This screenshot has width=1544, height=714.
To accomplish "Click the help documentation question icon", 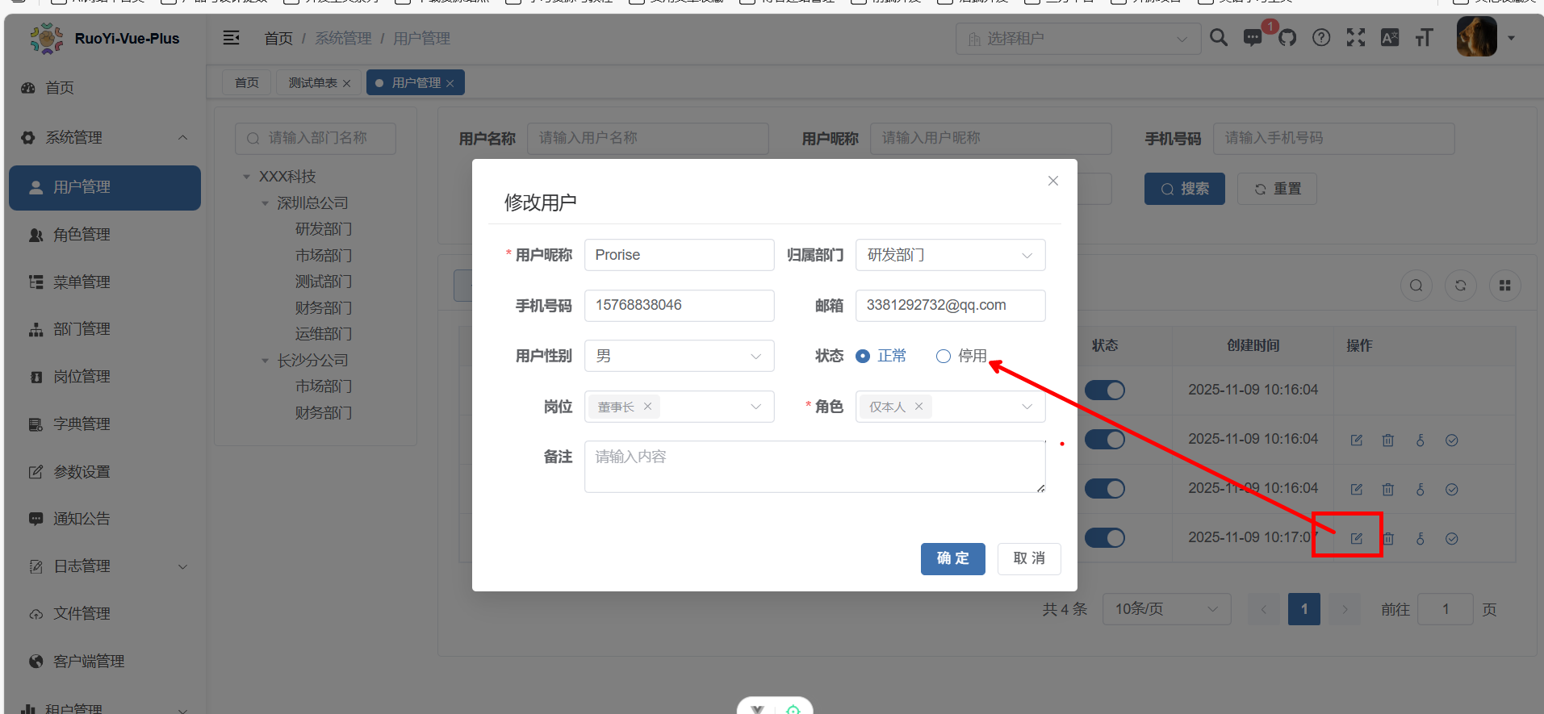I will [1321, 38].
